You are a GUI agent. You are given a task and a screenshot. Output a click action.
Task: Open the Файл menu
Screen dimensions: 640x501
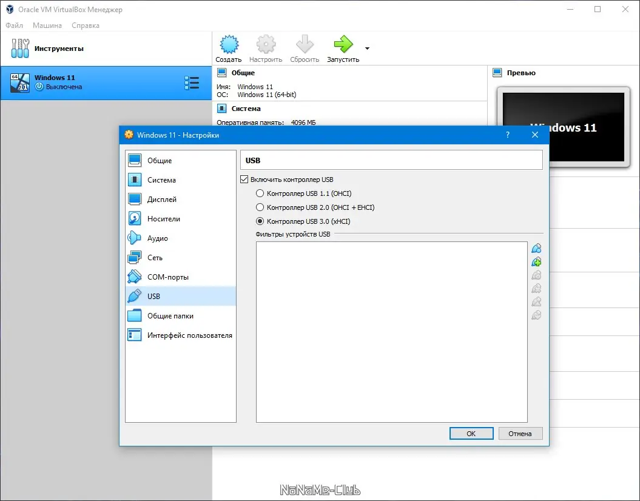(x=15, y=25)
